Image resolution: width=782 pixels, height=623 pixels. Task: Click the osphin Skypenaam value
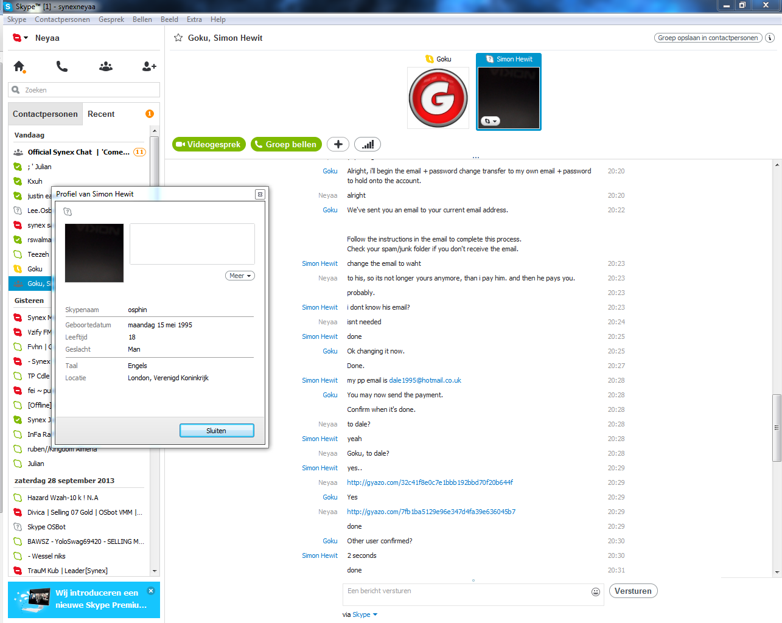(x=138, y=310)
